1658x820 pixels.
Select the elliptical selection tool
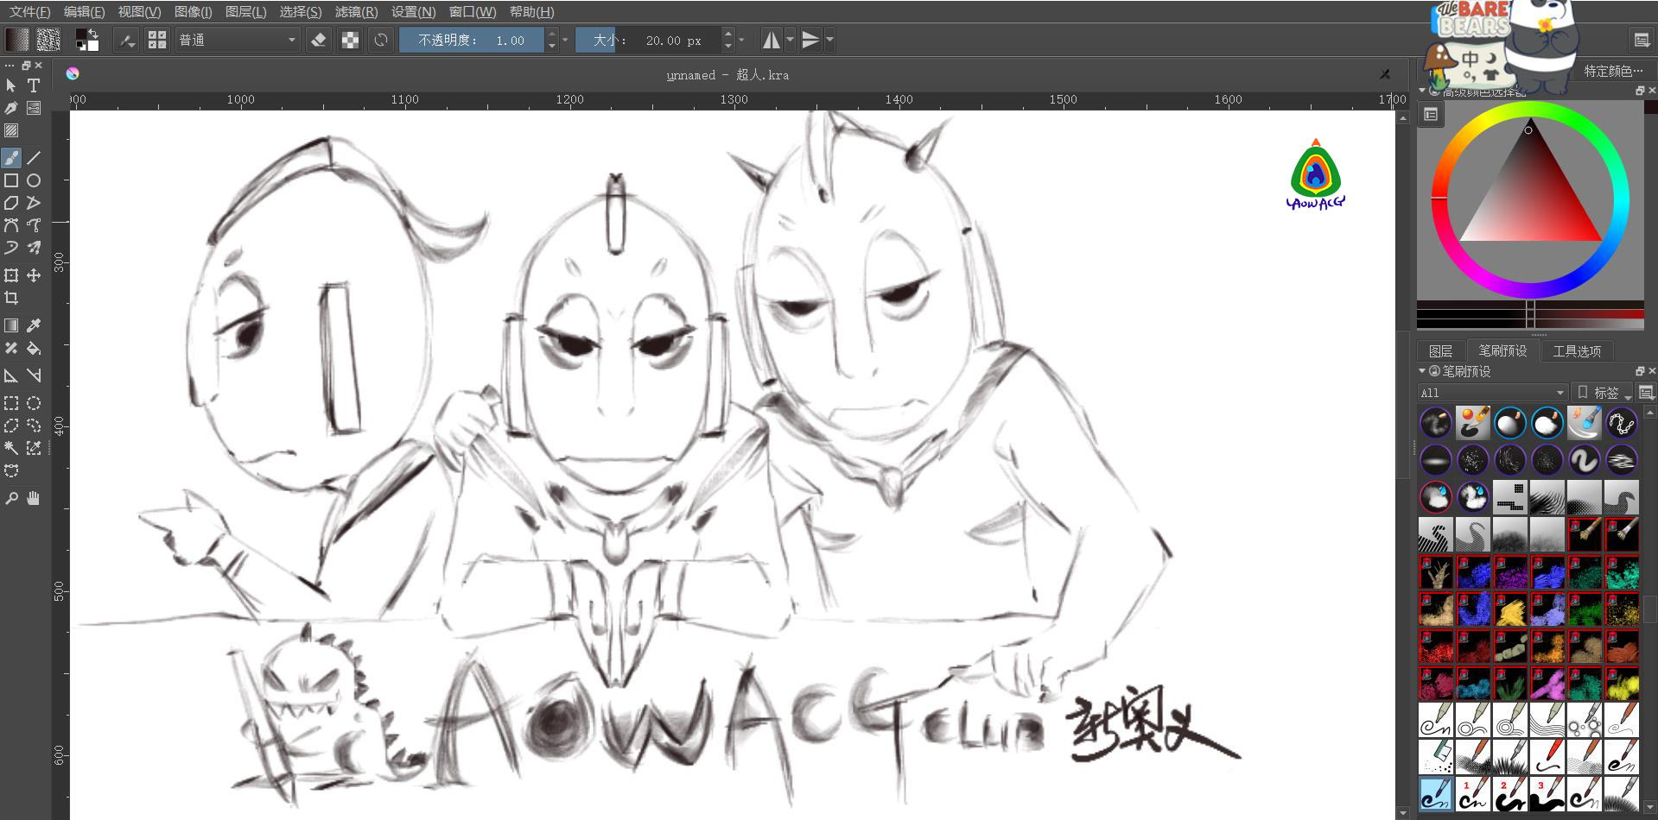coord(34,403)
